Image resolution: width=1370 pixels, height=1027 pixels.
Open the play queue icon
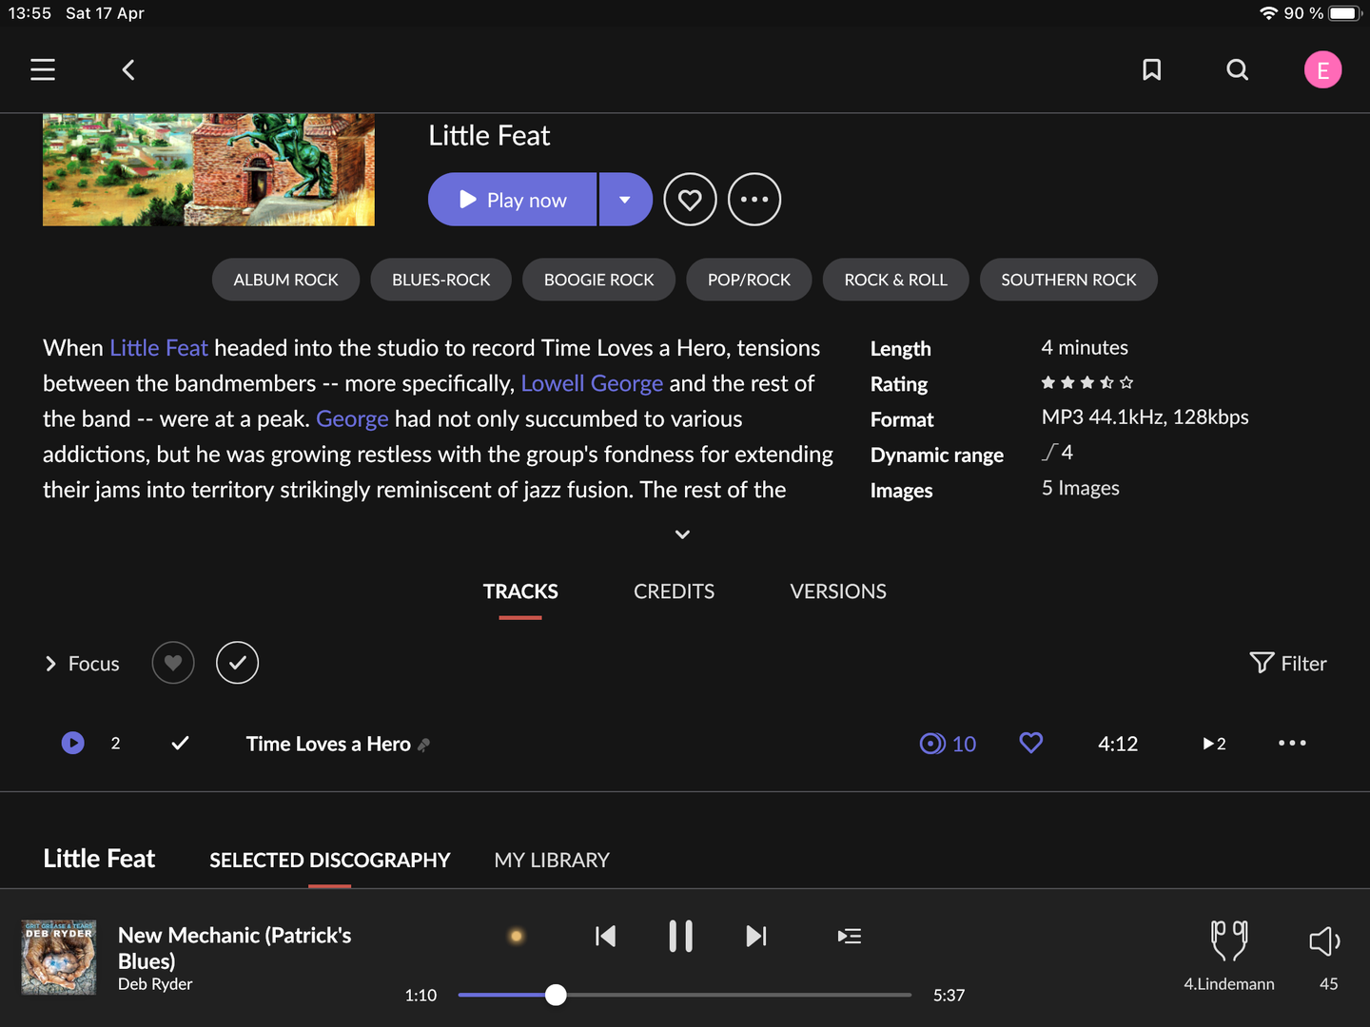click(x=850, y=937)
